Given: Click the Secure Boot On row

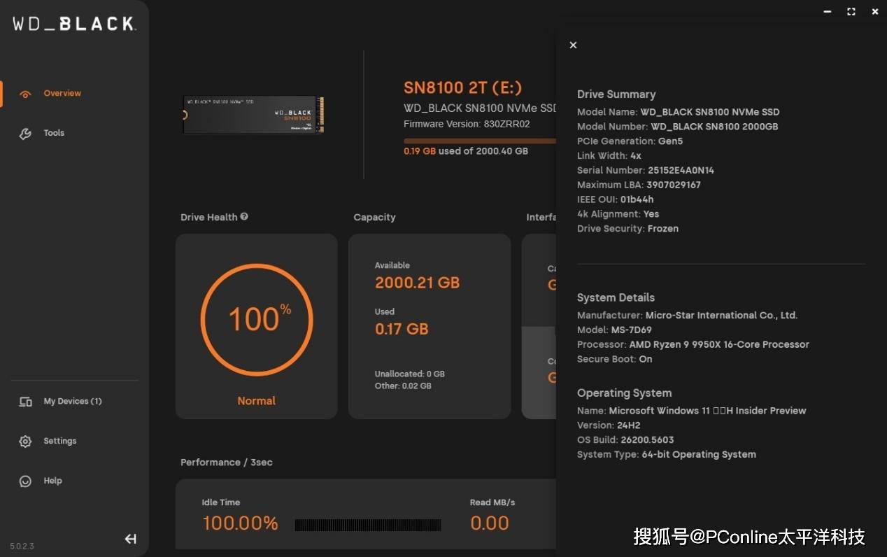Looking at the screenshot, I should click(615, 360).
